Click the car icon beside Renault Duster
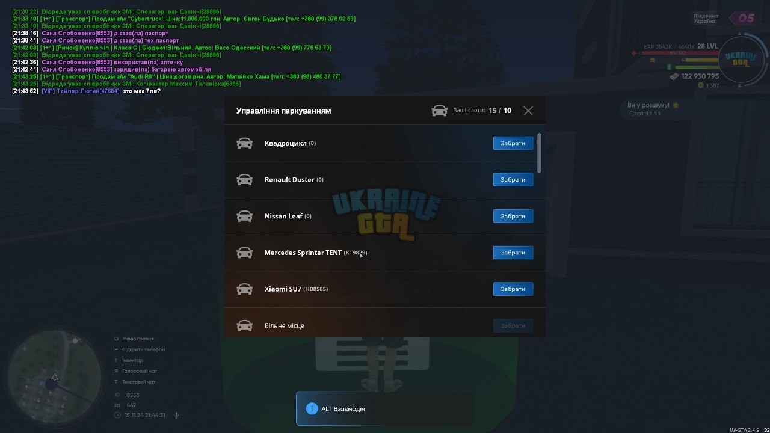This screenshot has height=433, width=770. click(x=244, y=180)
